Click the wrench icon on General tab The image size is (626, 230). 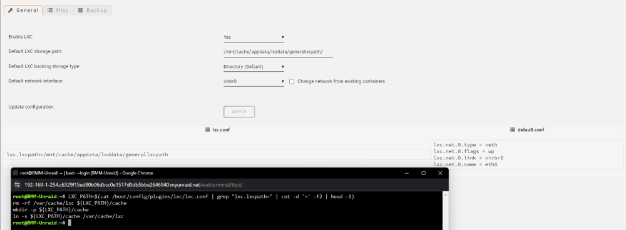(x=11, y=11)
